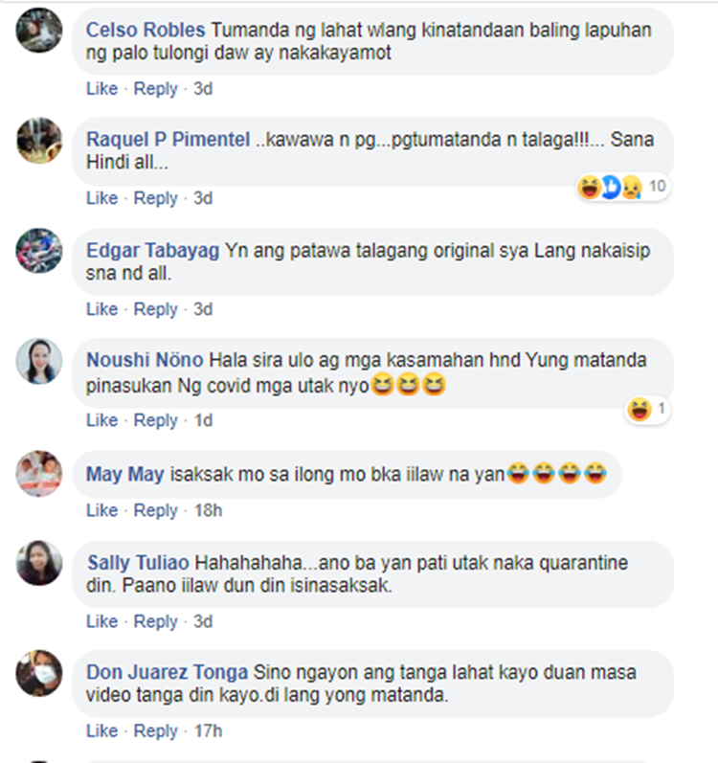Click the laughing reaction on Noushi's comment
The width and height of the screenshot is (718, 763).
point(639,408)
